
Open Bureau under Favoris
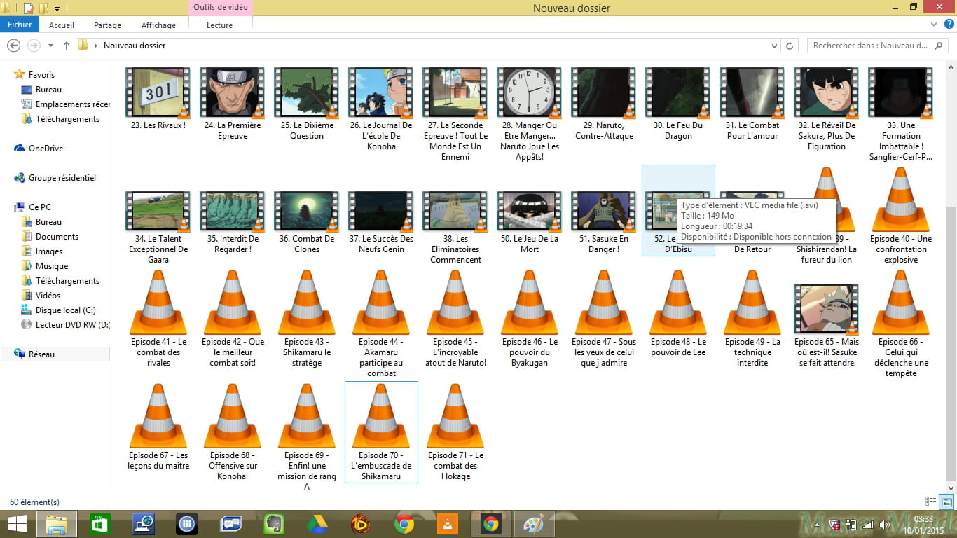(x=48, y=90)
